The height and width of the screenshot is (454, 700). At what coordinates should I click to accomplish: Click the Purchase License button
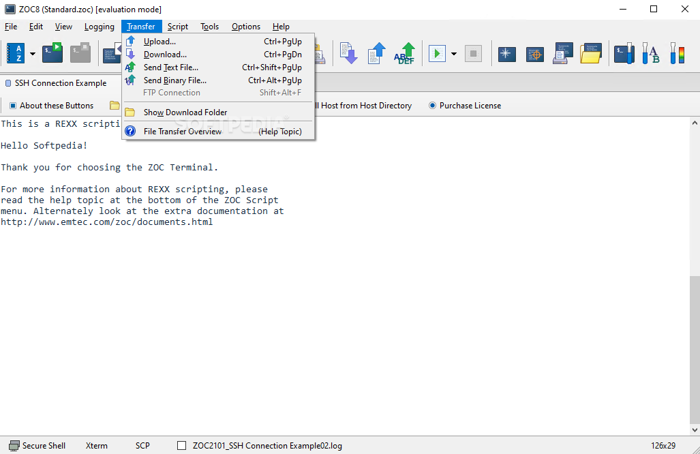click(x=465, y=106)
